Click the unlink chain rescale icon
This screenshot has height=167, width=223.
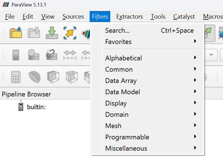pyautogui.click(x=52, y=55)
